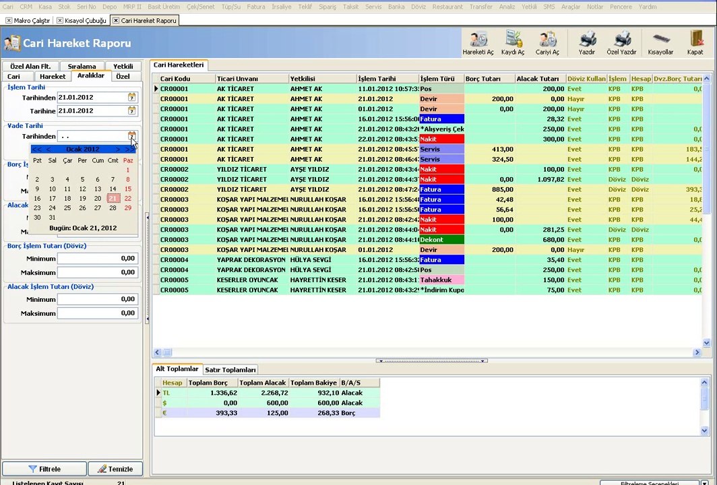Open the Fatura menu

click(x=256, y=7)
